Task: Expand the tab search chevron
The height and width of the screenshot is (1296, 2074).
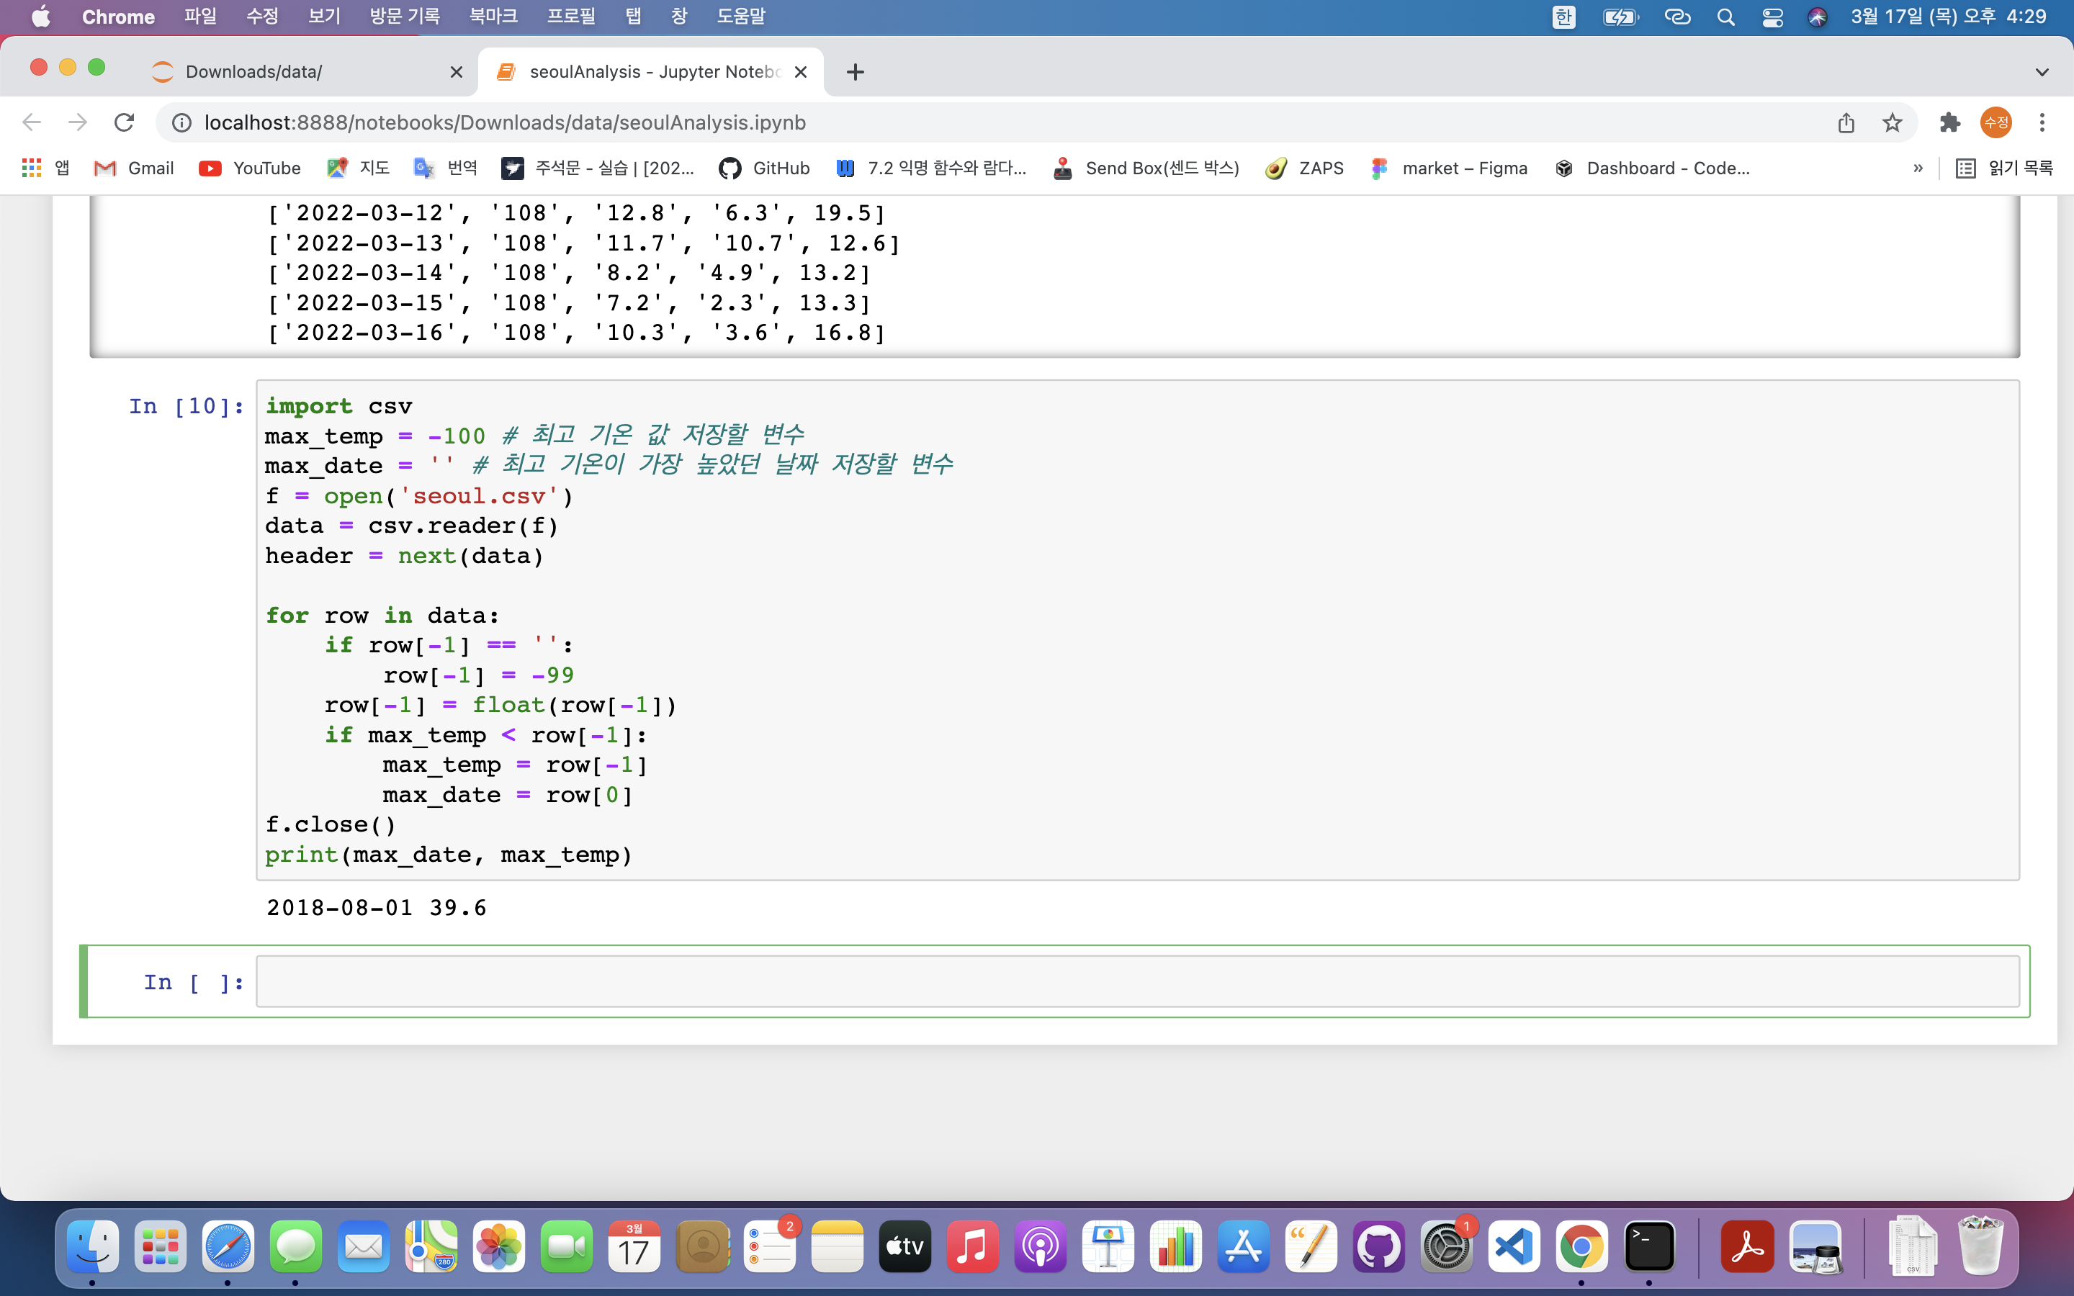Action: (x=2042, y=72)
